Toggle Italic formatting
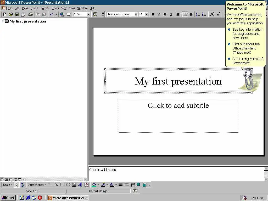This screenshot has height=201, width=268. tap(159, 14)
